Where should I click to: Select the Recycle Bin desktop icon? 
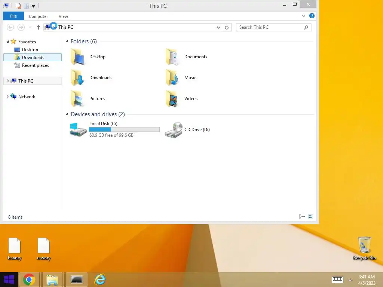point(364,249)
